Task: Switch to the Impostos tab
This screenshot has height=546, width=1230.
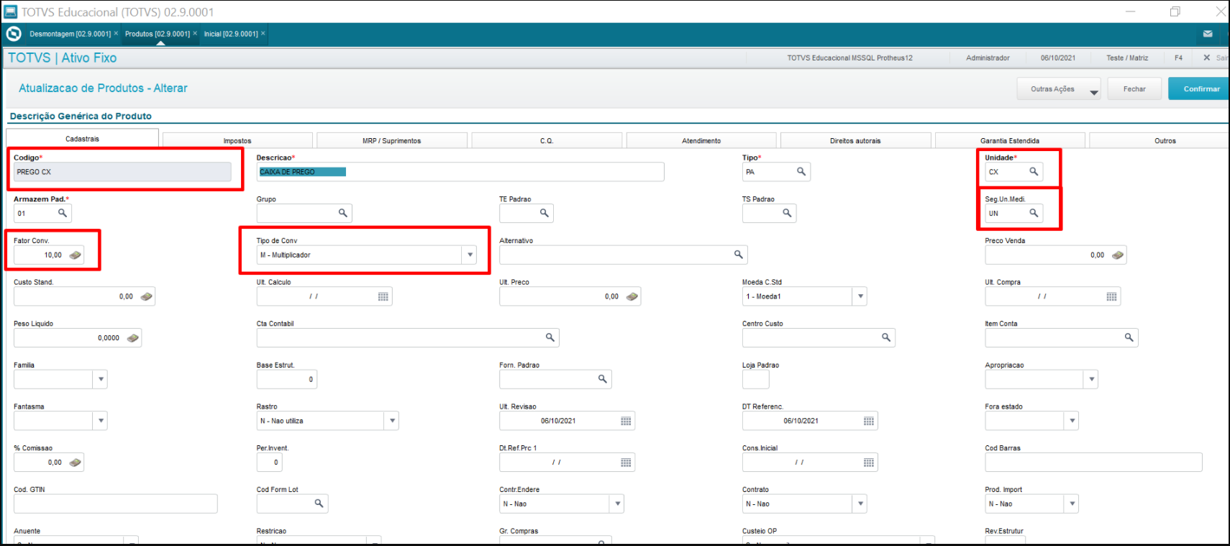Action: (237, 140)
